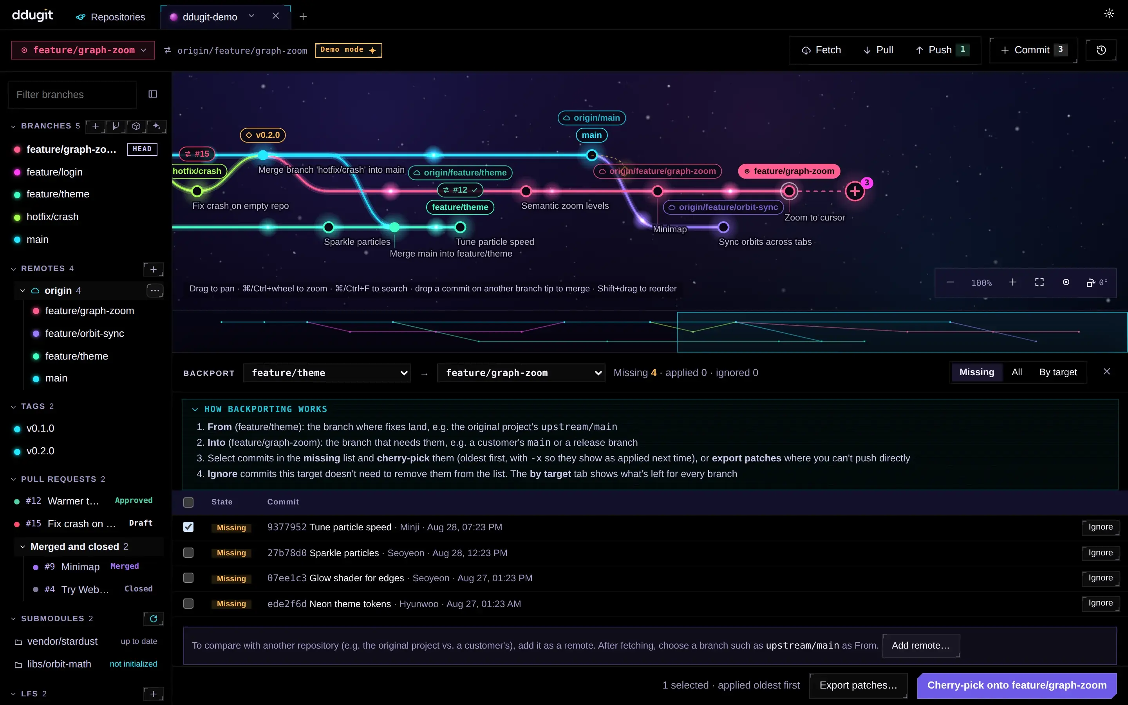Screen dimensions: 1128x705
Task: Center the graph on HEAD with the target icon
Action: tap(1066, 282)
